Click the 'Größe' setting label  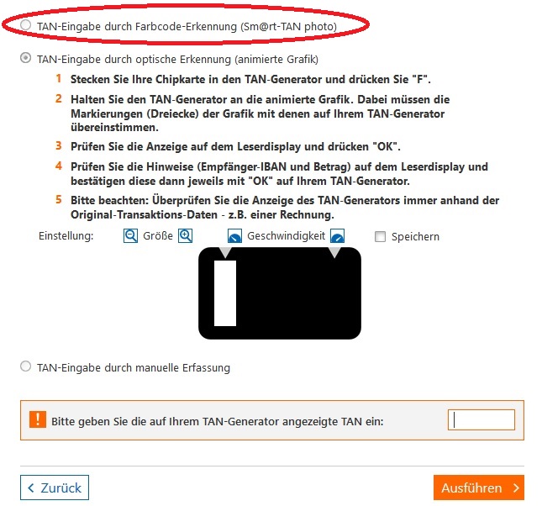tap(158, 236)
